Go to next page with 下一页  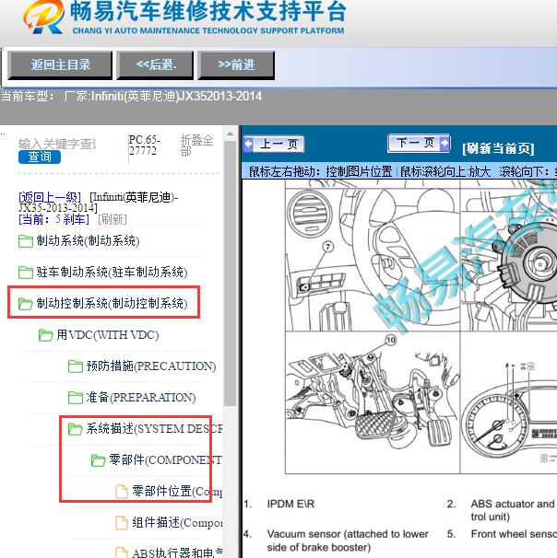(419, 143)
